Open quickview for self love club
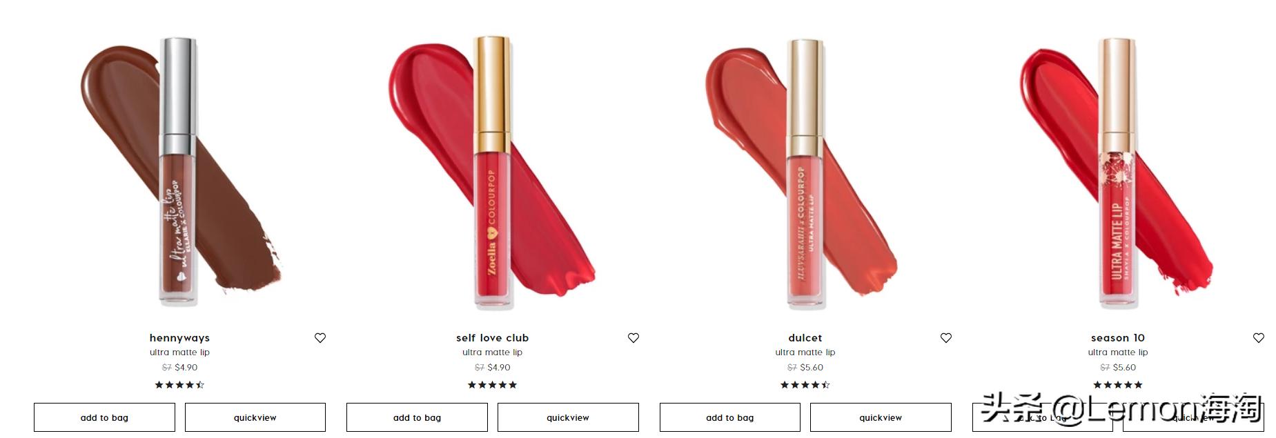This screenshot has height=438, width=1276. [568, 417]
